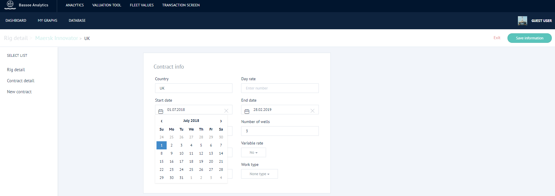Click the End date calendar icon
555x196 pixels.
(247, 111)
